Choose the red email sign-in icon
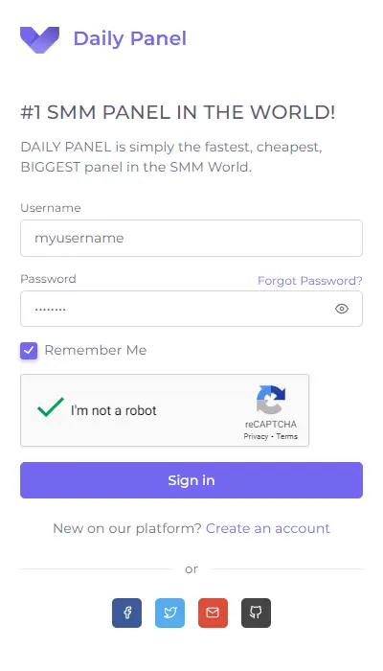383x671 pixels. click(x=213, y=613)
